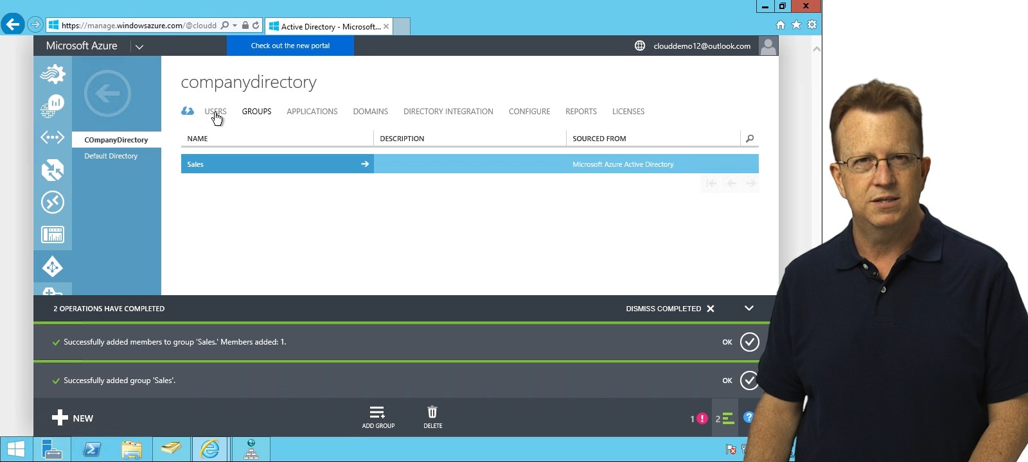1028x462 pixels.
Task: Open the Sales group arrow
Action: (x=365, y=164)
